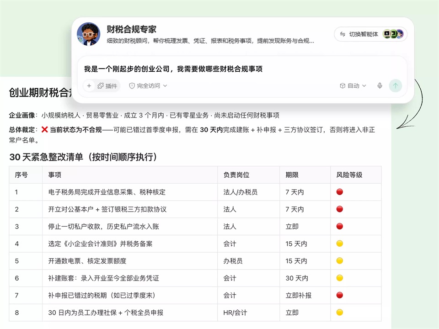The height and width of the screenshot is (329, 439).
Task: Click the red risk dot in row 1
Action: click(x=340, y=192)
